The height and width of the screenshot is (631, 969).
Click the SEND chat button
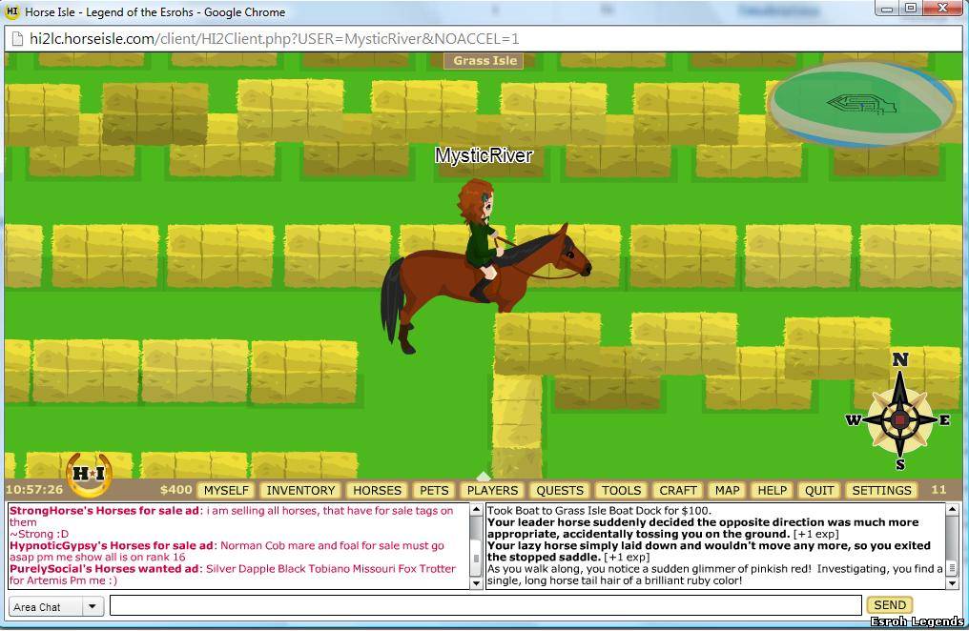pyautogui.click(x=889, y=605)
